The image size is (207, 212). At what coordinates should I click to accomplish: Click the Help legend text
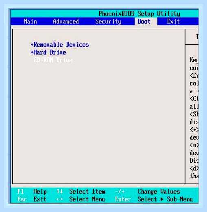pos(40,192)
